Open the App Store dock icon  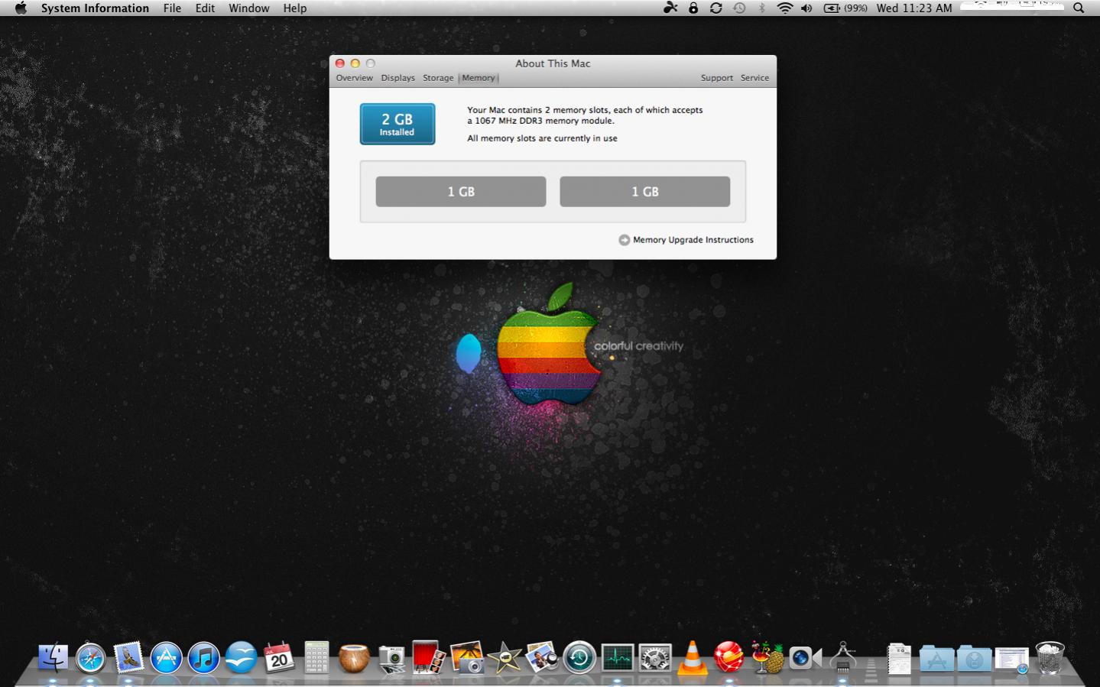[166, 658]
